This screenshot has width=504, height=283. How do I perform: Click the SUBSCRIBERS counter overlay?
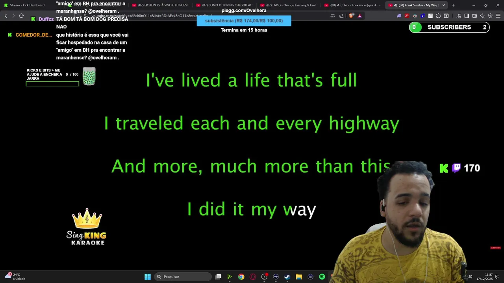[x=449, y=27]
